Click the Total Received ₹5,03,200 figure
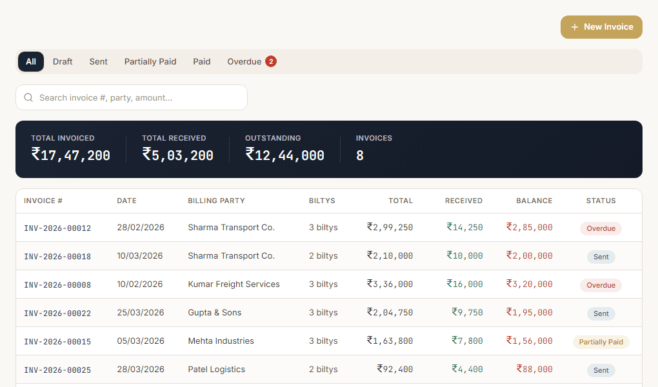Image resolution: width=658 pixels, height=387 pixels. click(x=177, y=155)
